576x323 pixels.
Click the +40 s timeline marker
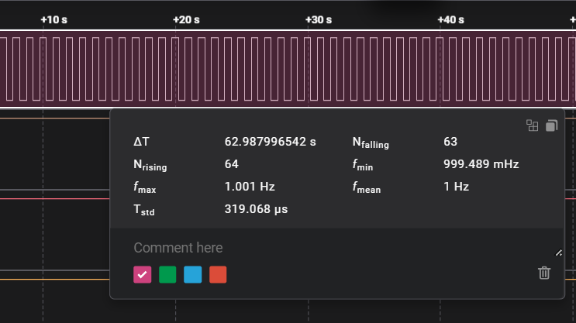451,19
